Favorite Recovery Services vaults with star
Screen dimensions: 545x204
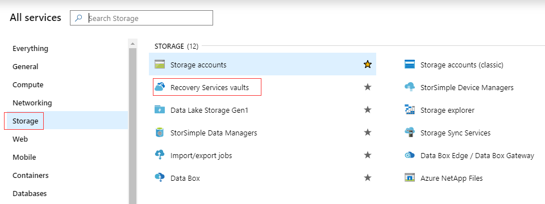[x=367, y=87]
